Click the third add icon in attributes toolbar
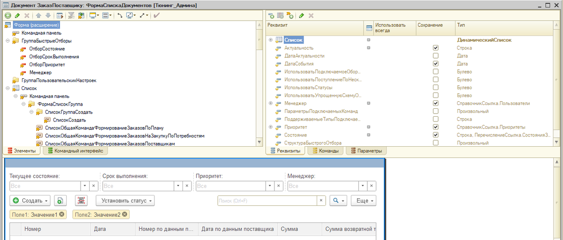 coord(290,15)
